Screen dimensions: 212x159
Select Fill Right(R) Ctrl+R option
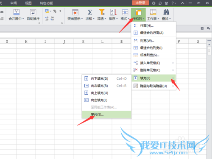tap(107, 86)
